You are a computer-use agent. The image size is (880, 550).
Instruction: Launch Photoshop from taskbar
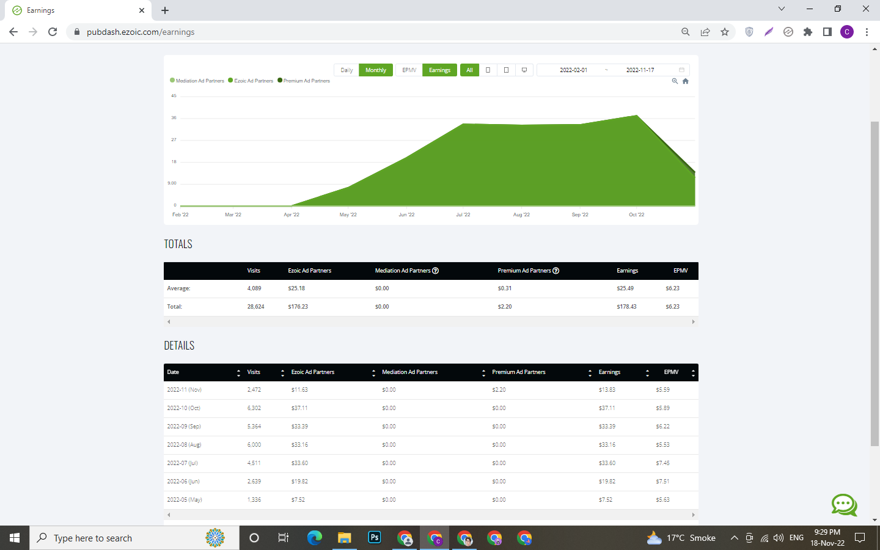pyautogui.click(x=375, y=538)
